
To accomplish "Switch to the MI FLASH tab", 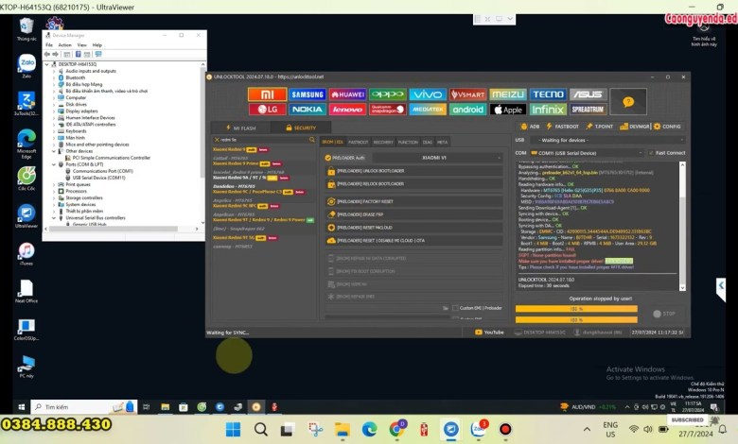I will pyautogui.click(x=240, y=128).
